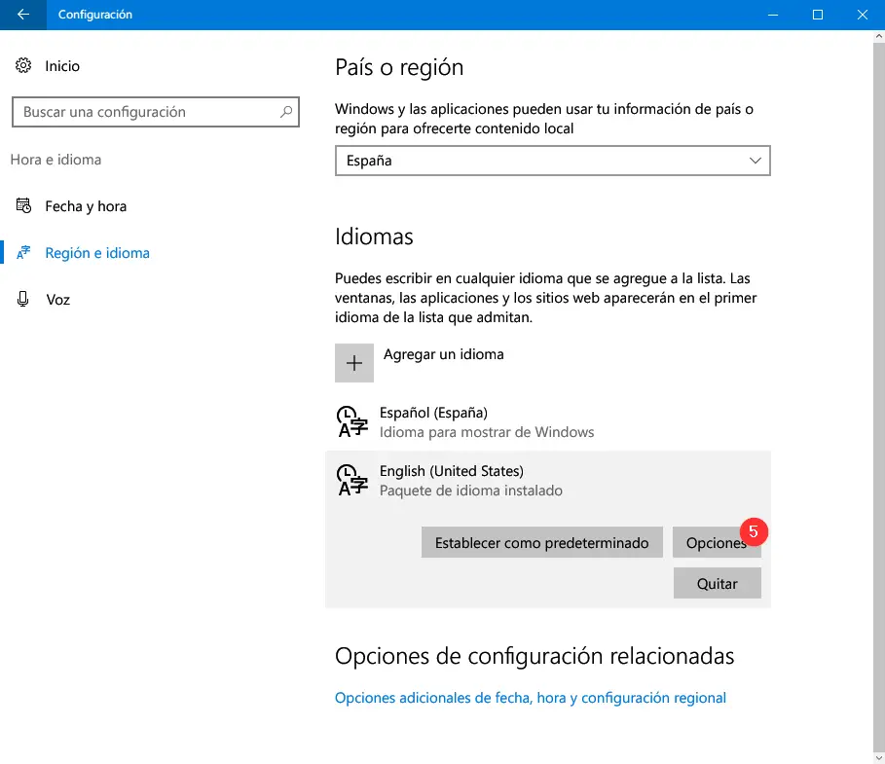
Task: Click the scrollbar down arrow
Action: (x=879, y=758)
